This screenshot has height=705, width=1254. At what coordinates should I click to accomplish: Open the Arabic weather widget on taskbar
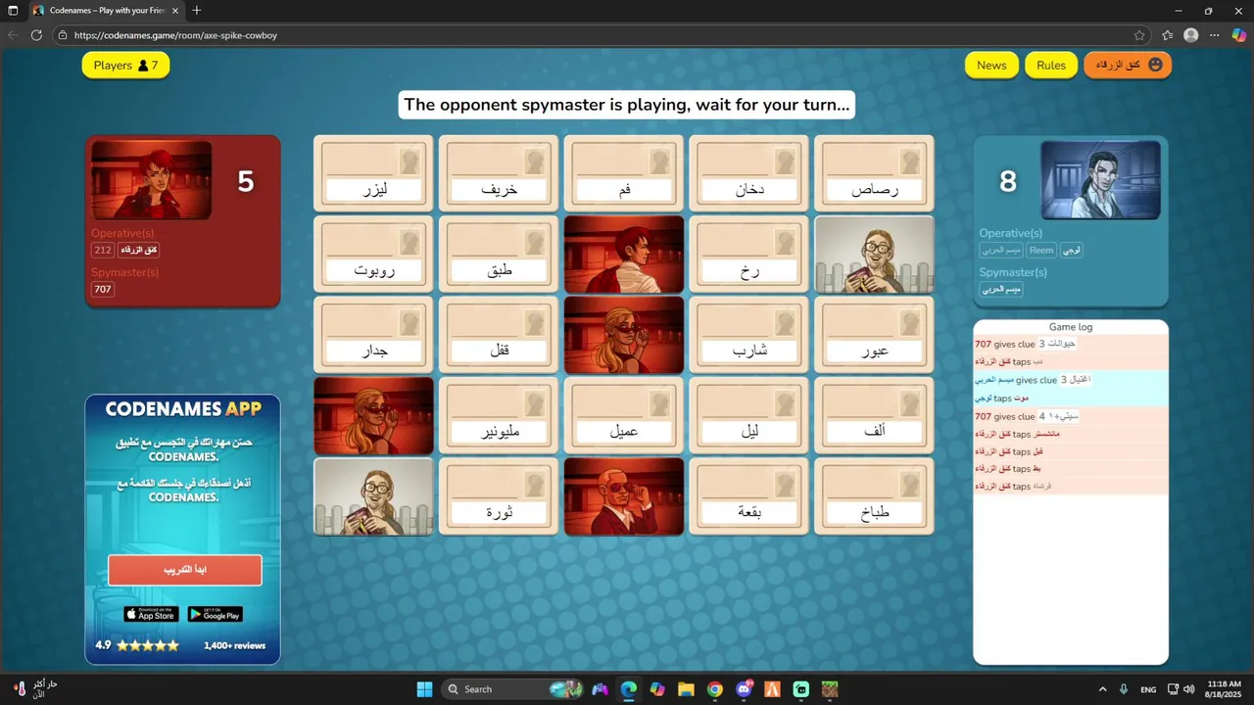[36, 689]
